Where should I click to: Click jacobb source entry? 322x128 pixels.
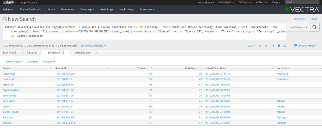pyautogui.click(x=7, y=123)
